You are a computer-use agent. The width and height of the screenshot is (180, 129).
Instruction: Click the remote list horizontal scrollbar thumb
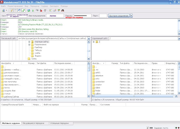134,96
